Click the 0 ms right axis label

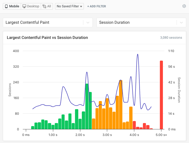(x=172, y=129)
